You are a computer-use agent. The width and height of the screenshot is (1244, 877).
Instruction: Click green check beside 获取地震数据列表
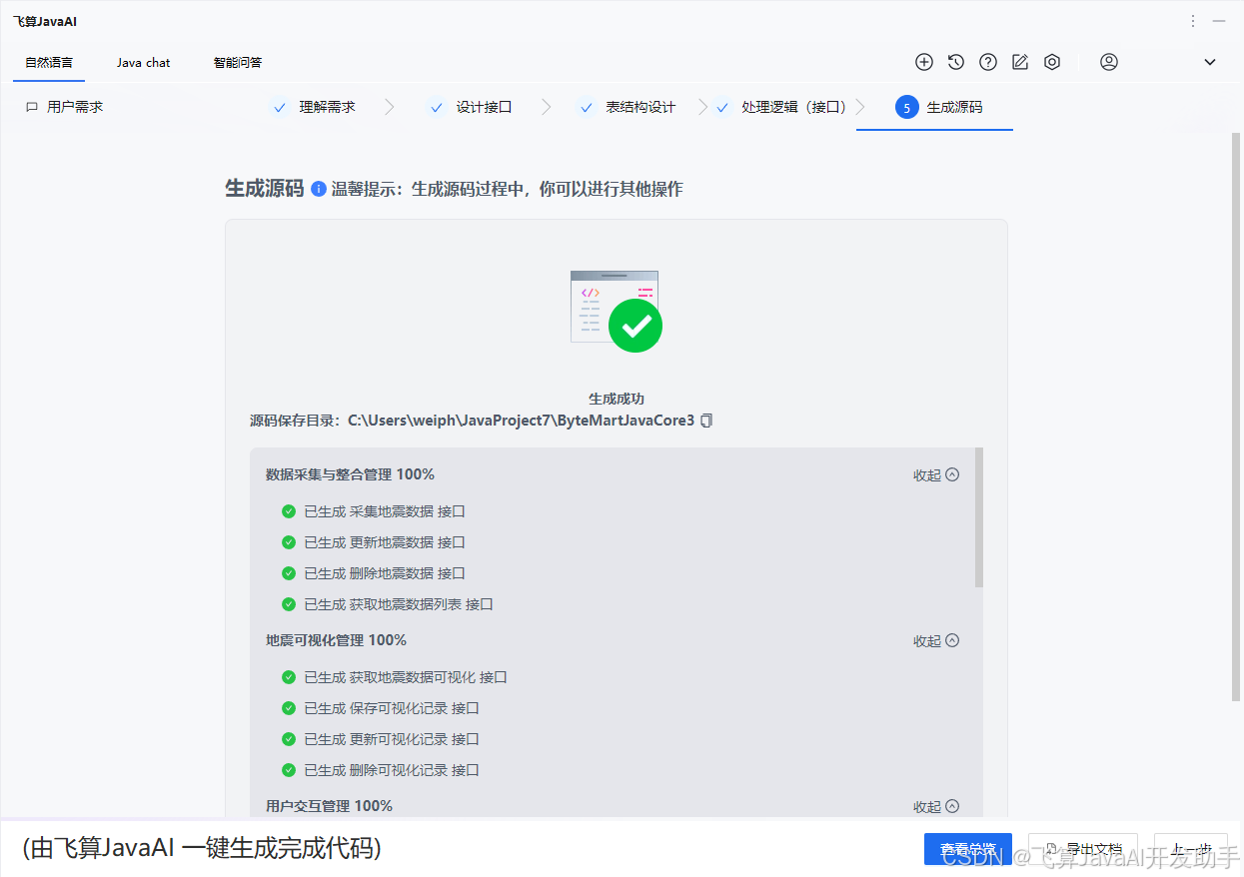[x=289, y=604]
